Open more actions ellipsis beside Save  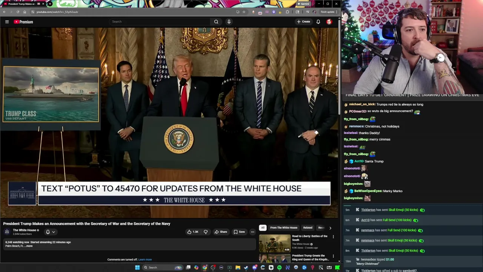coord(252,232)
